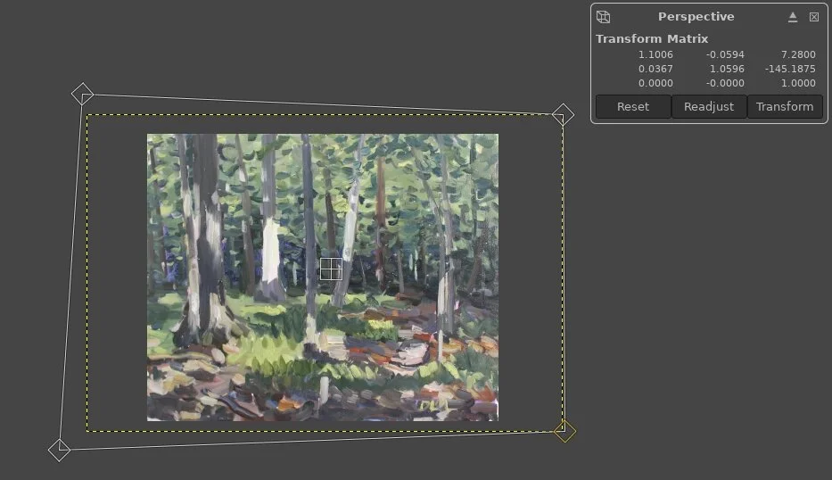Image resolution: width=832 pixels, height=480 pixels.
Task: Close the Perspective overlay dialog
Action: pos(814,17)
